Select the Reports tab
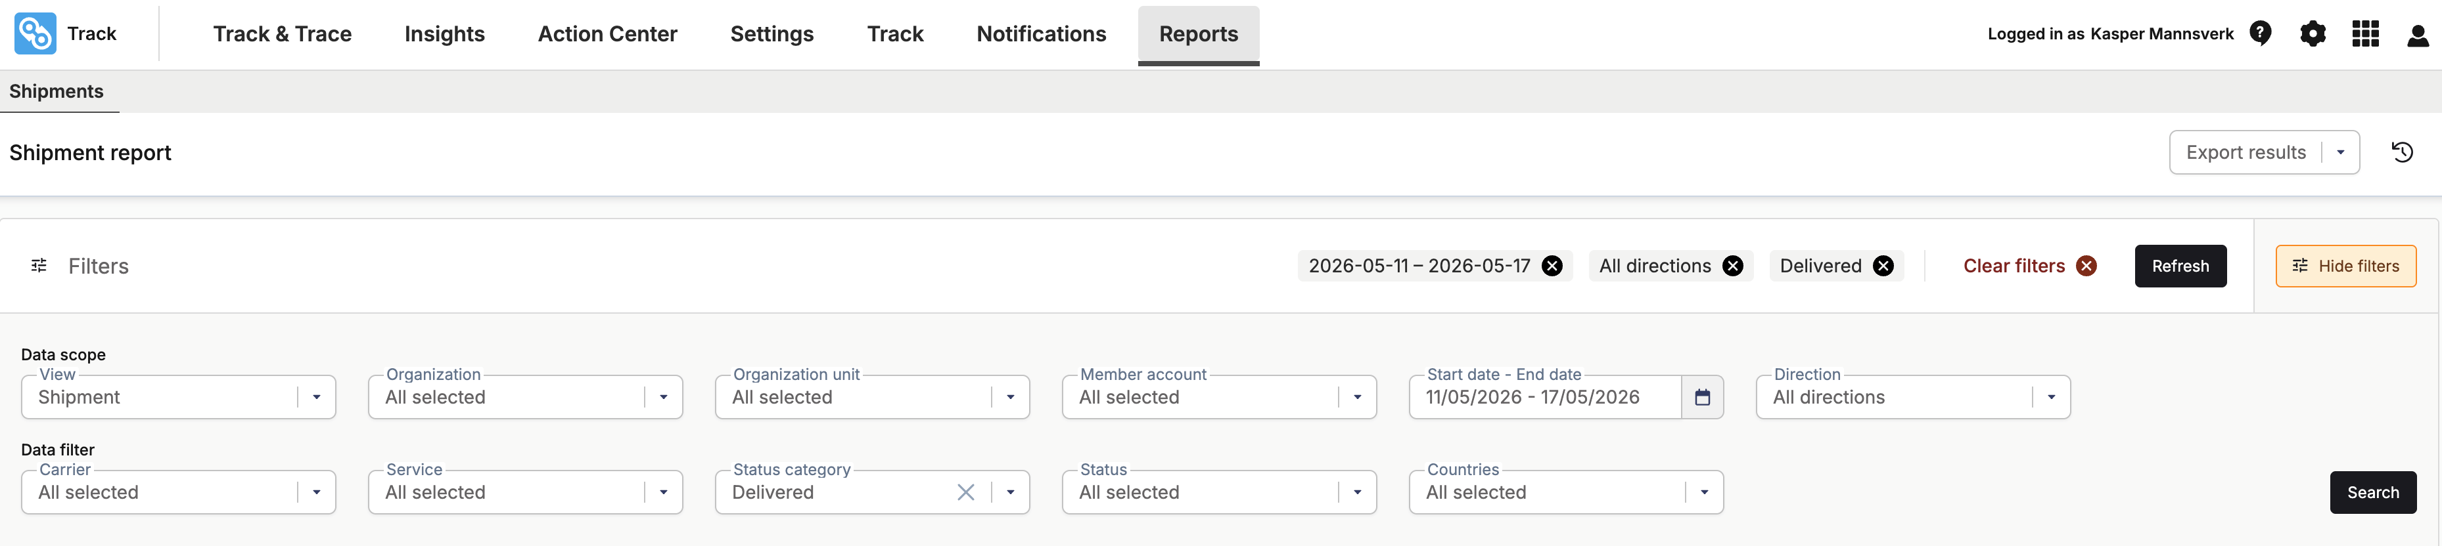The image size is (2442, 546). pyautogui.click(x=1198, y=35)
